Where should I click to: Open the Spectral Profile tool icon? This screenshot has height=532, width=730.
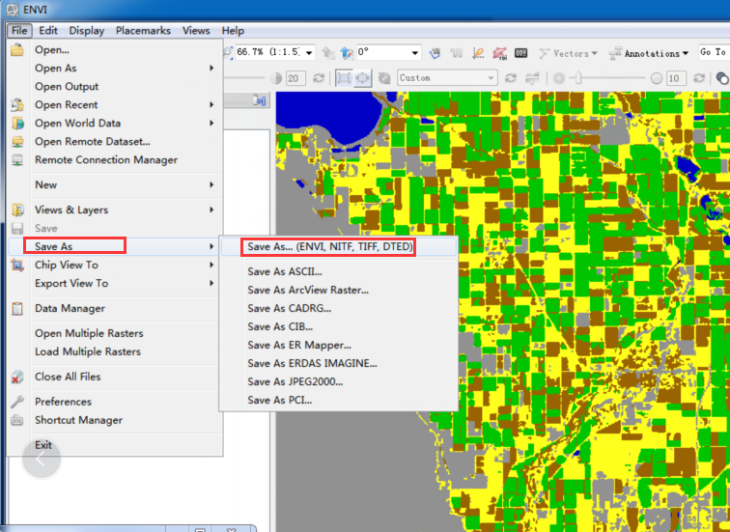click(x=456, y=53)
